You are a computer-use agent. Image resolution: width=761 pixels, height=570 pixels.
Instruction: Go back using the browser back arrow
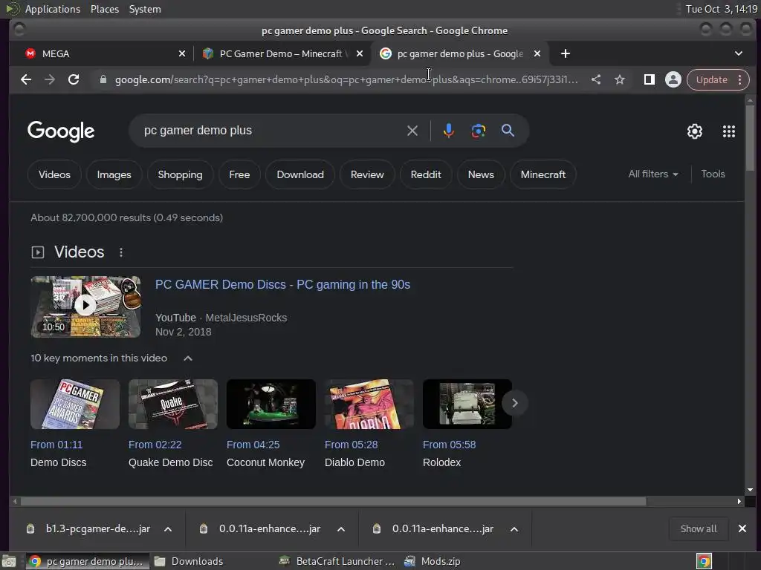click(x=26, y=79)
